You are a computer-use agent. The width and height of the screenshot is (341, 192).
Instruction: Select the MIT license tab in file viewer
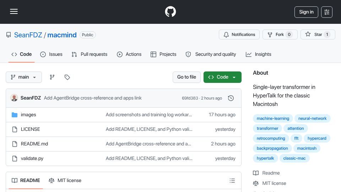point(65,181)
